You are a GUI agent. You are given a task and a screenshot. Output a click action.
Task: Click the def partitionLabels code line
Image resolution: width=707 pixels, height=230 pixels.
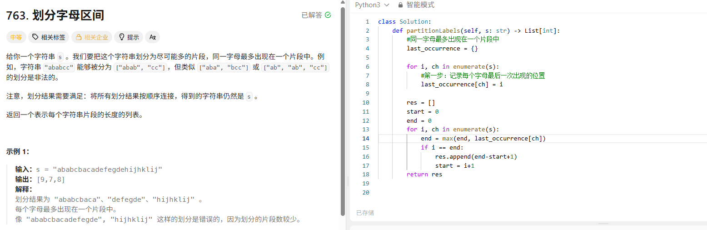point(476,30)
